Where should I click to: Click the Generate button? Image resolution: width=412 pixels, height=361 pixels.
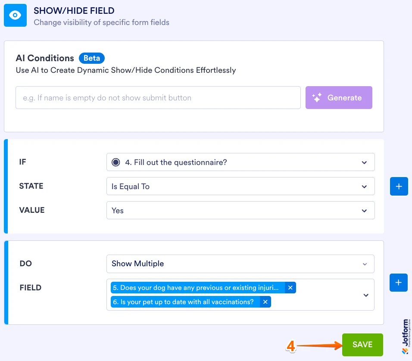click(x=339, y=97)
